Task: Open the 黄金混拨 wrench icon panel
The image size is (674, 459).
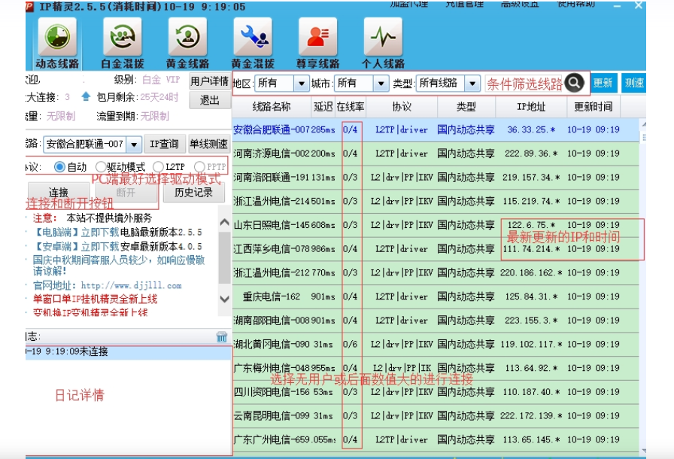Action: [x=255, y=36]
